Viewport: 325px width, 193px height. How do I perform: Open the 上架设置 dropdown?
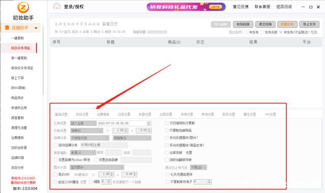tap(83, 123)
